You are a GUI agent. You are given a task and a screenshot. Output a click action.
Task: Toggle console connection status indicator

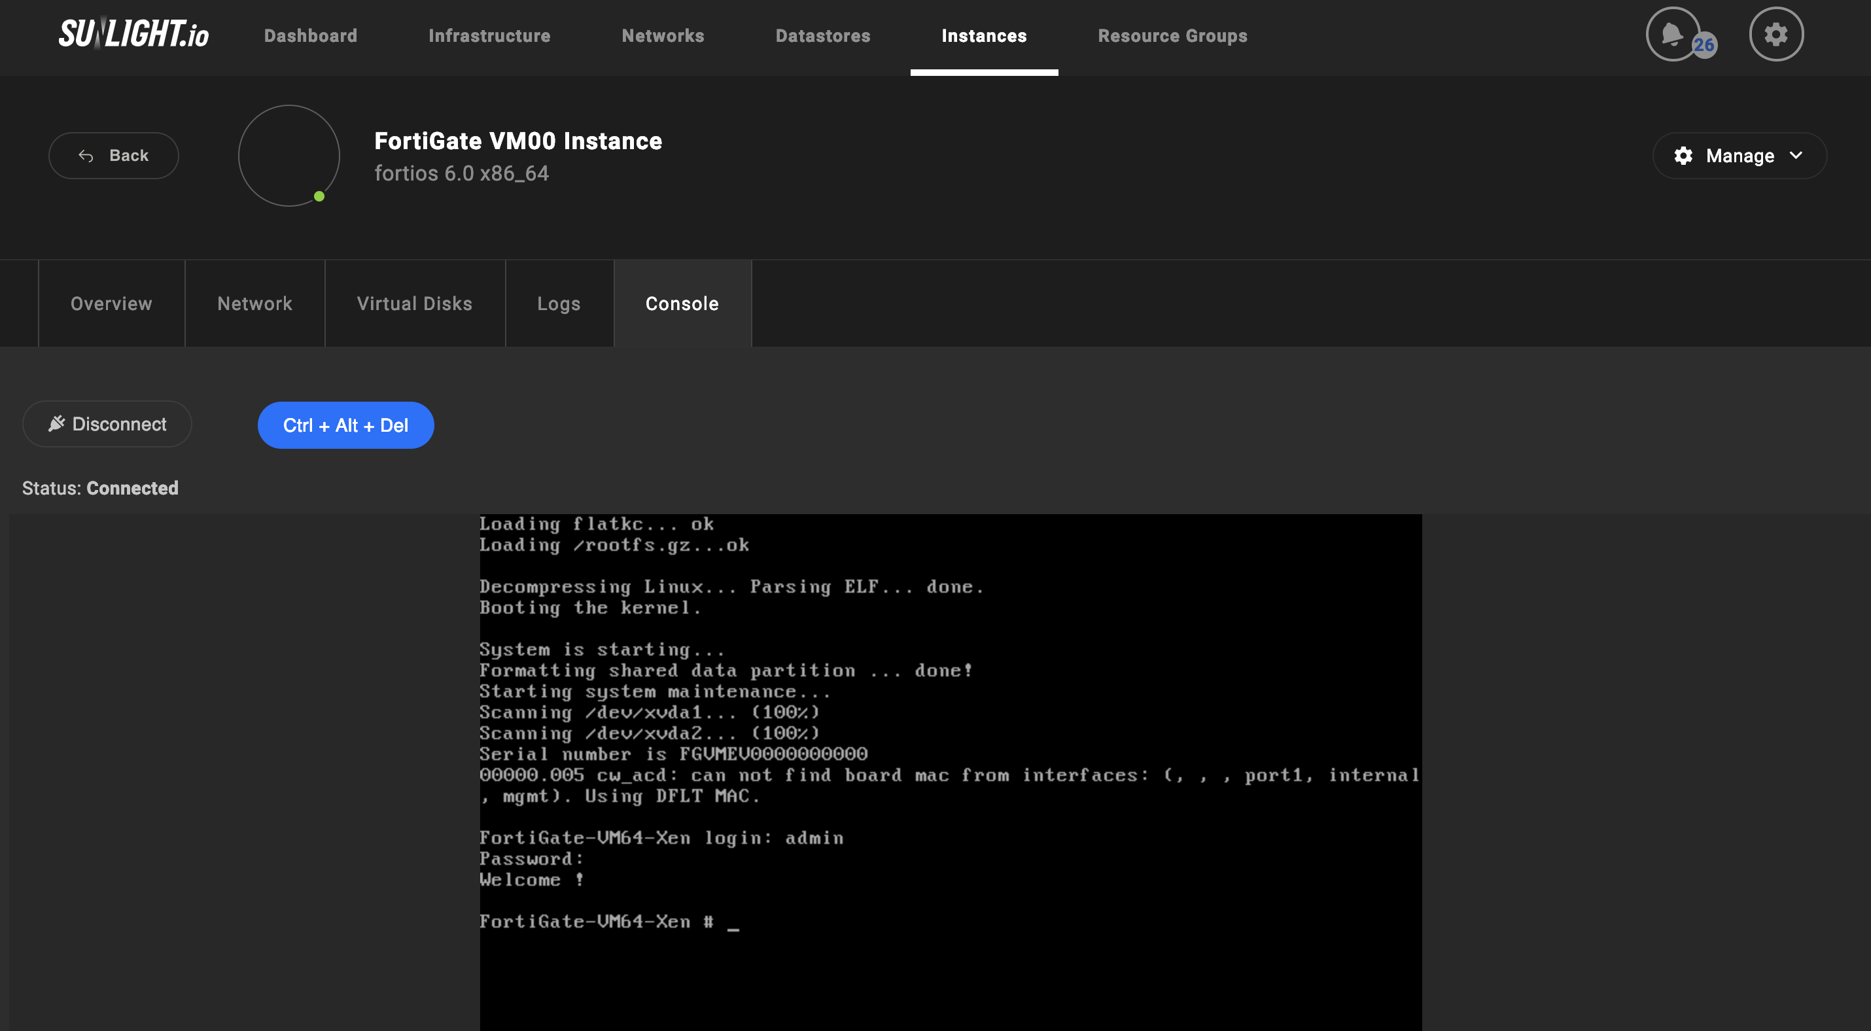[x=108, y=424]
